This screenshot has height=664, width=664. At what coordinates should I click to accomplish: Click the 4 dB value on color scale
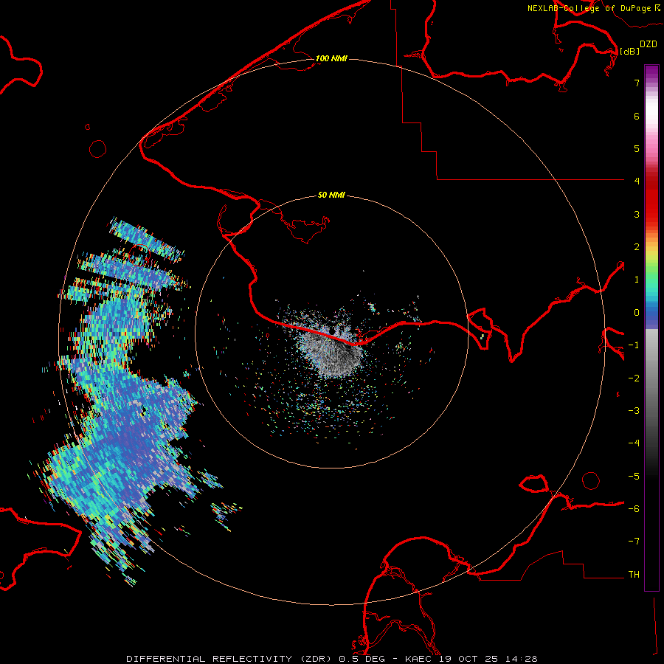coord(637,181)
